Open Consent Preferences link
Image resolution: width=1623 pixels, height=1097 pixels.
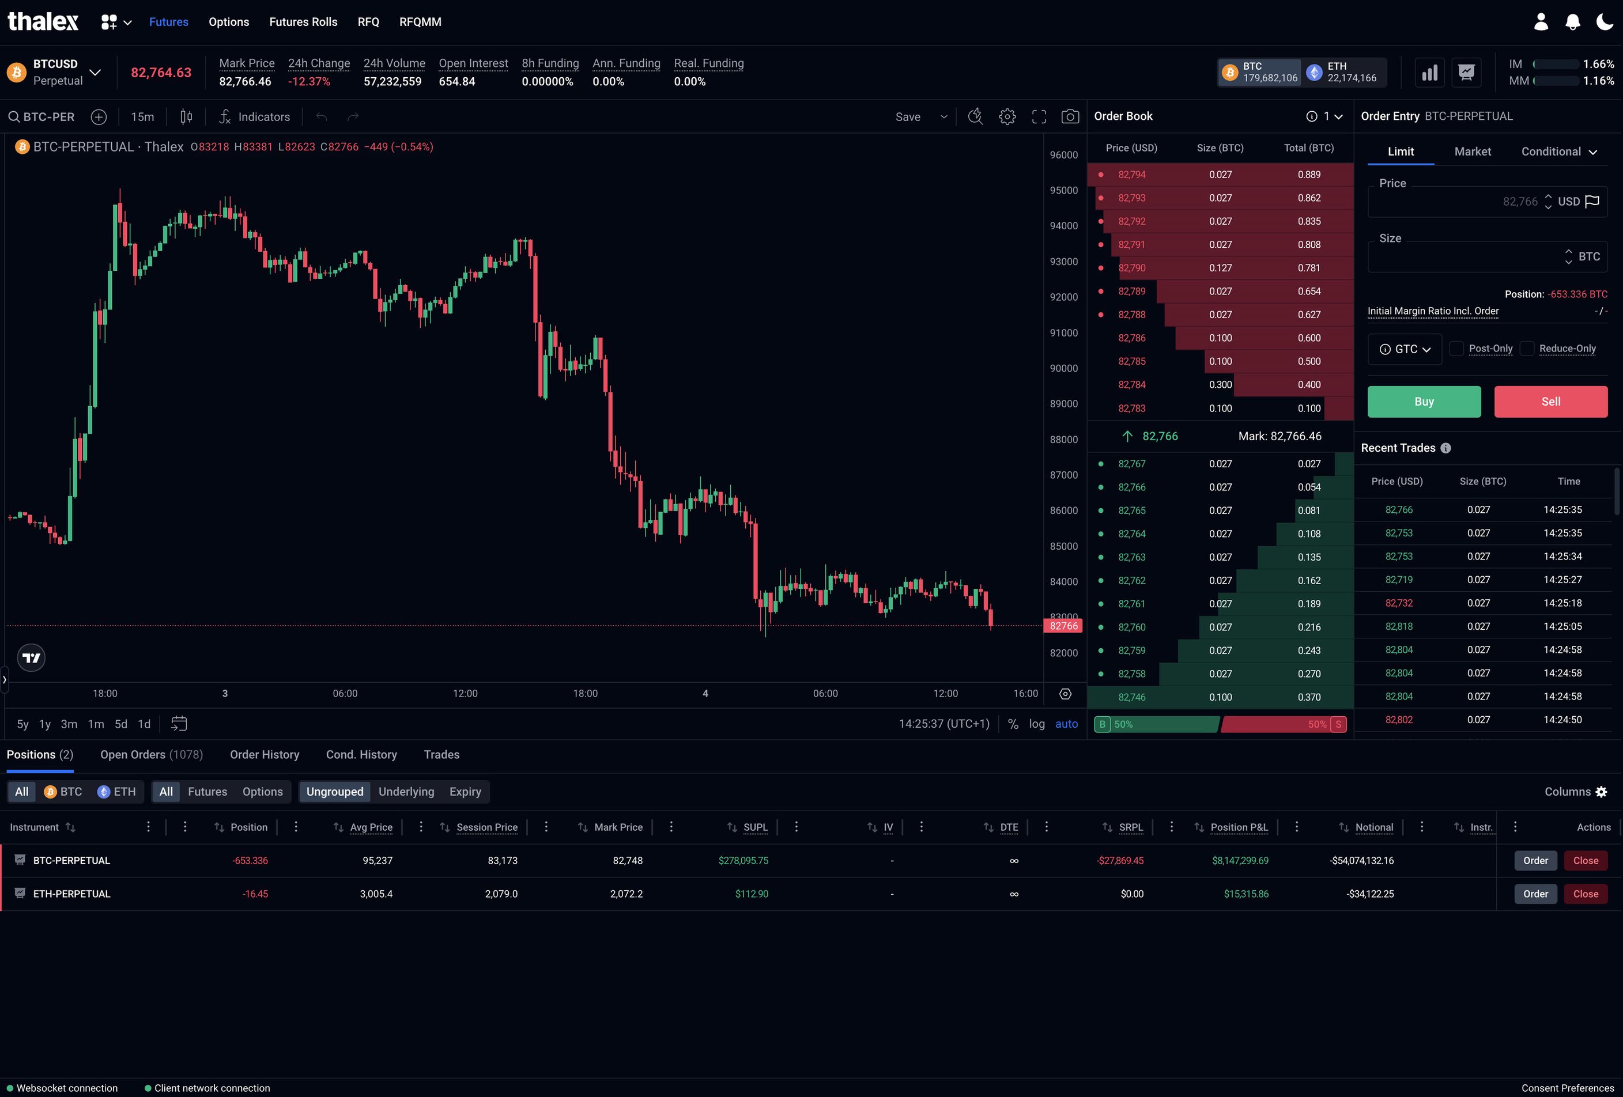[x=1568, y=1088]
